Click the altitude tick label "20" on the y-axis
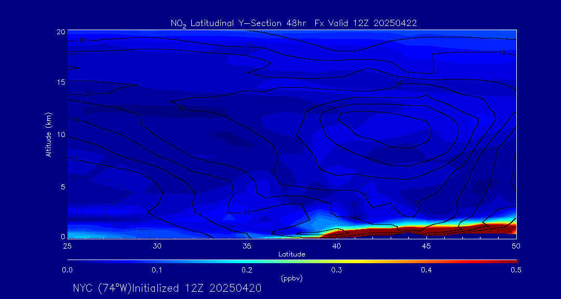 coord(61,32)
